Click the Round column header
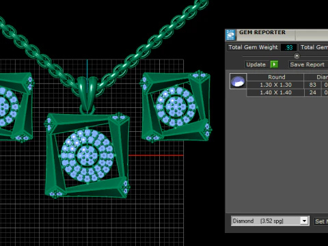The width and height of the screenshot is (328, 246). [275, 77]
